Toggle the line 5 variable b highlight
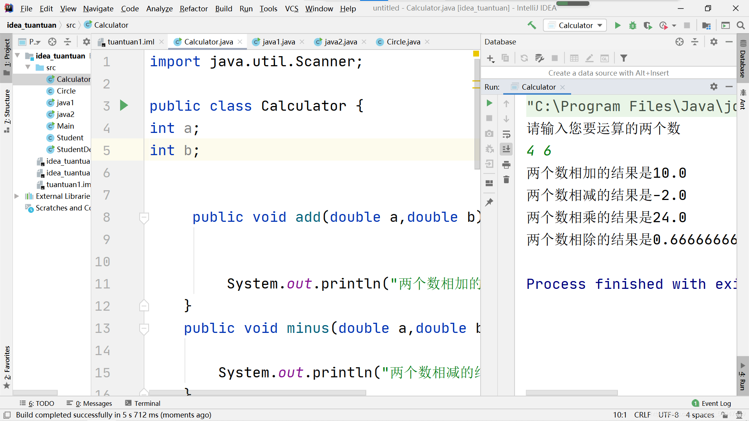 [187, 150]
